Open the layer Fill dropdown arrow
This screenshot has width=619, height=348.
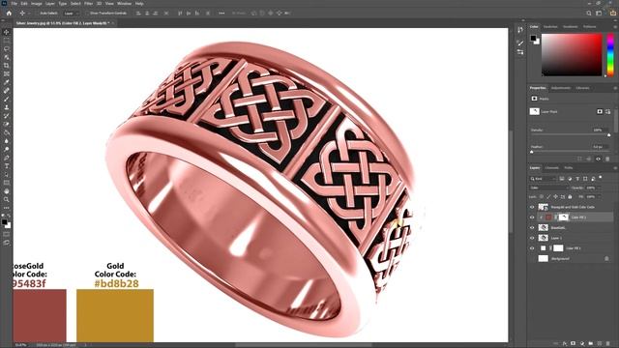(x=599, y=196)
